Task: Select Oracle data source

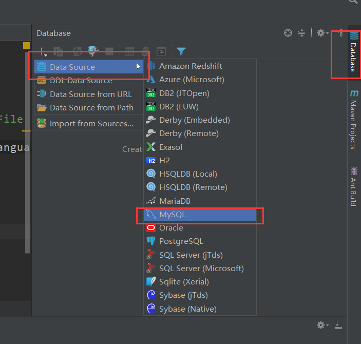Action: (x=200, y=228)
